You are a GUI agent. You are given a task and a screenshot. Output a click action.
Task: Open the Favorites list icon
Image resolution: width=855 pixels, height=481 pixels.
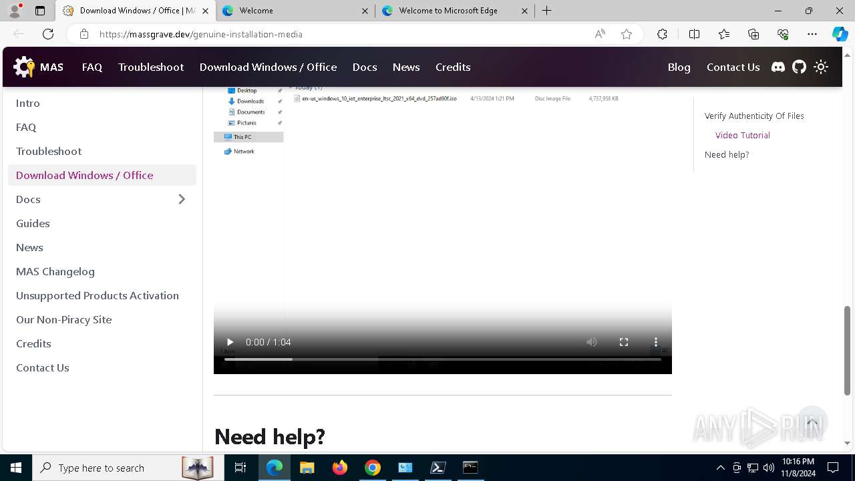pos(724,34)
